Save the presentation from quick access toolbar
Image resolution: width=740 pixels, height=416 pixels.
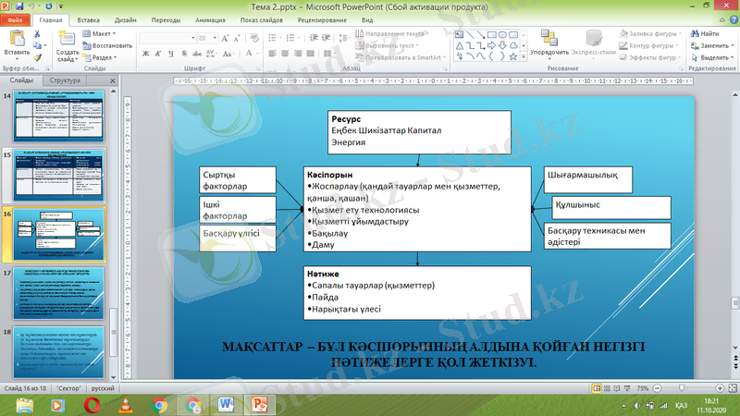click(18, 5)
